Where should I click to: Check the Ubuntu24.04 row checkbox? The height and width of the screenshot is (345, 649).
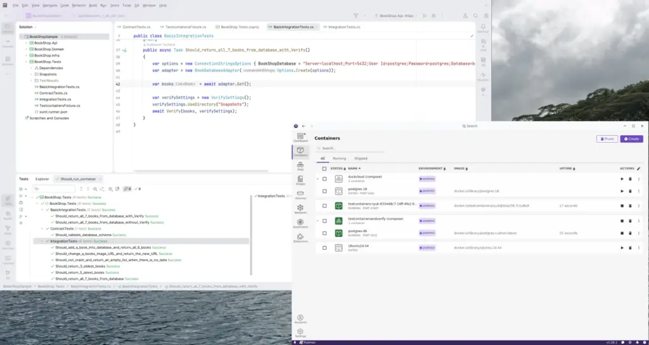324,248
